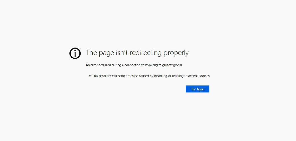Viewport: 296px width, 141px height.
Task: Click the word "disabling" in the cookie hint
Action: 161,76
